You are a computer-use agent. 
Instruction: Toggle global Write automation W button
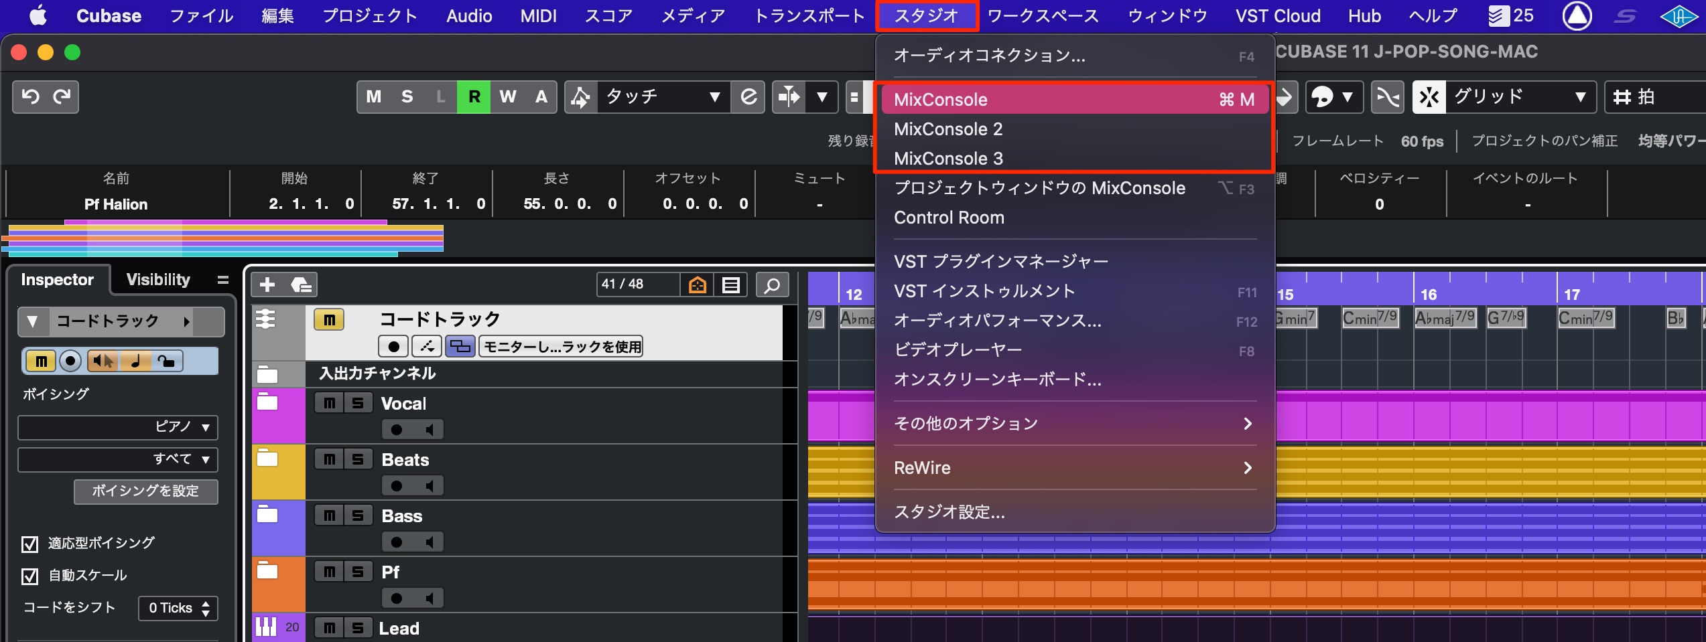pyautogui.click(x=507, y=97)
